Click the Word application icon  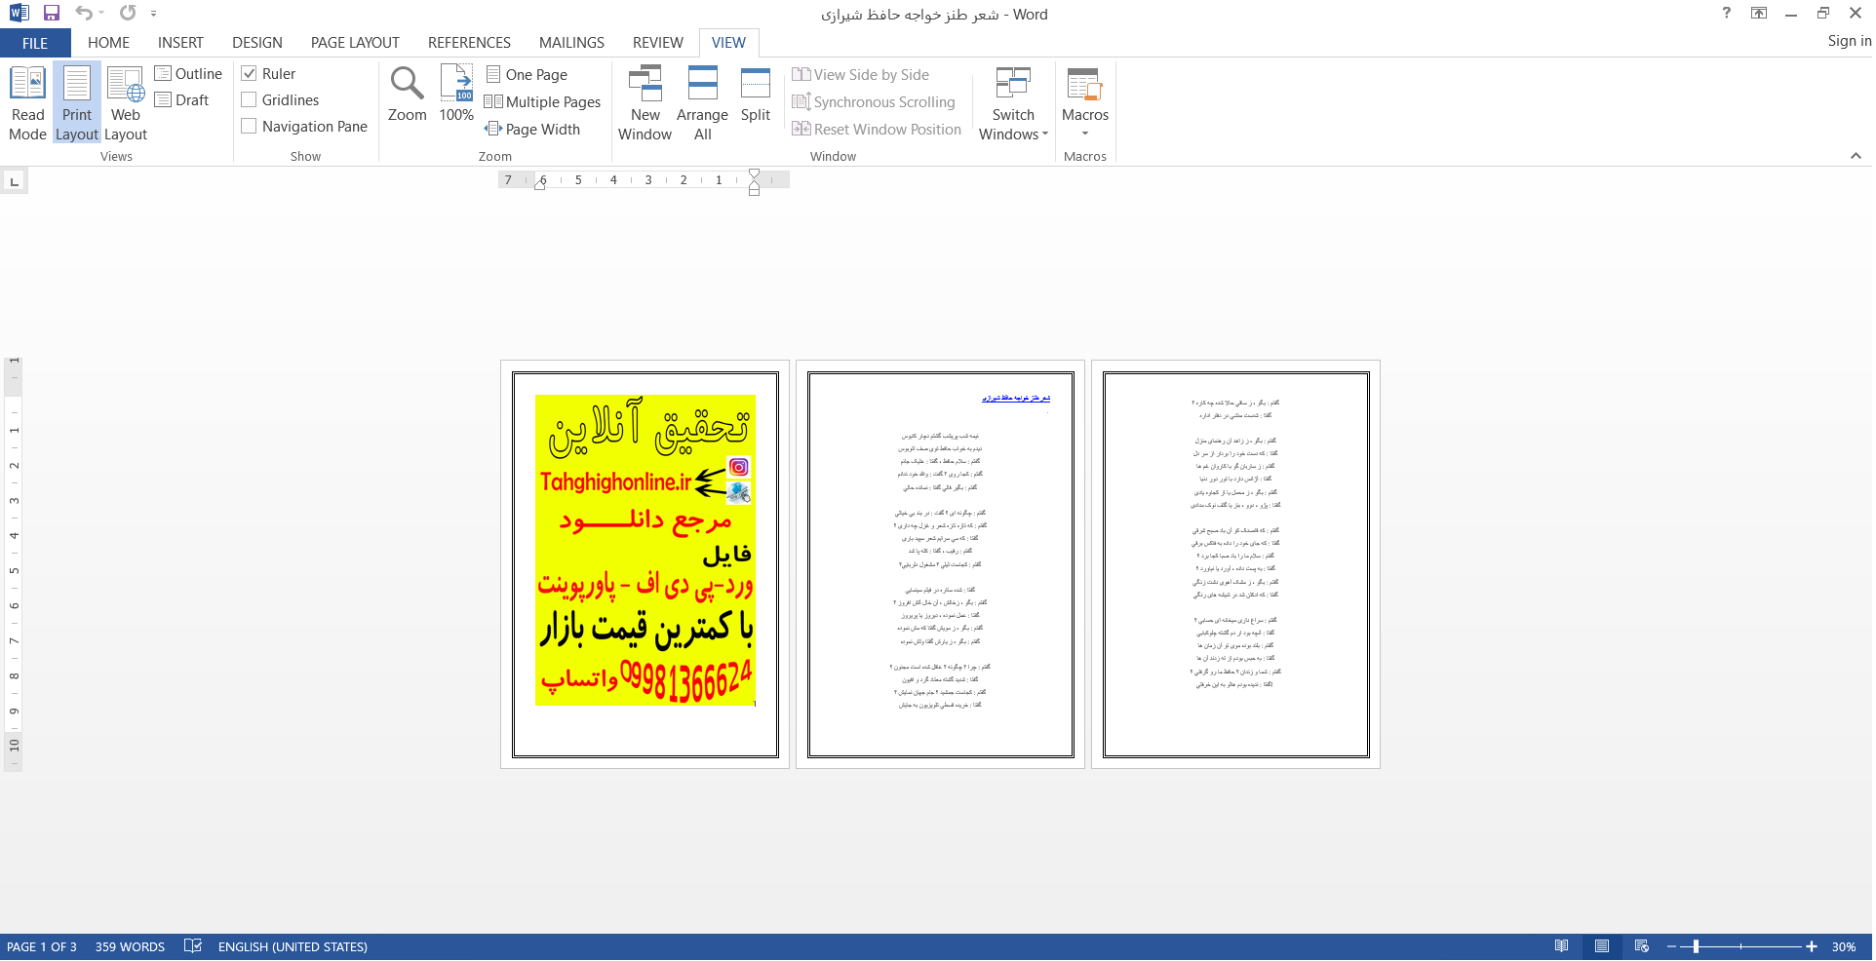[x=20, y=14]
